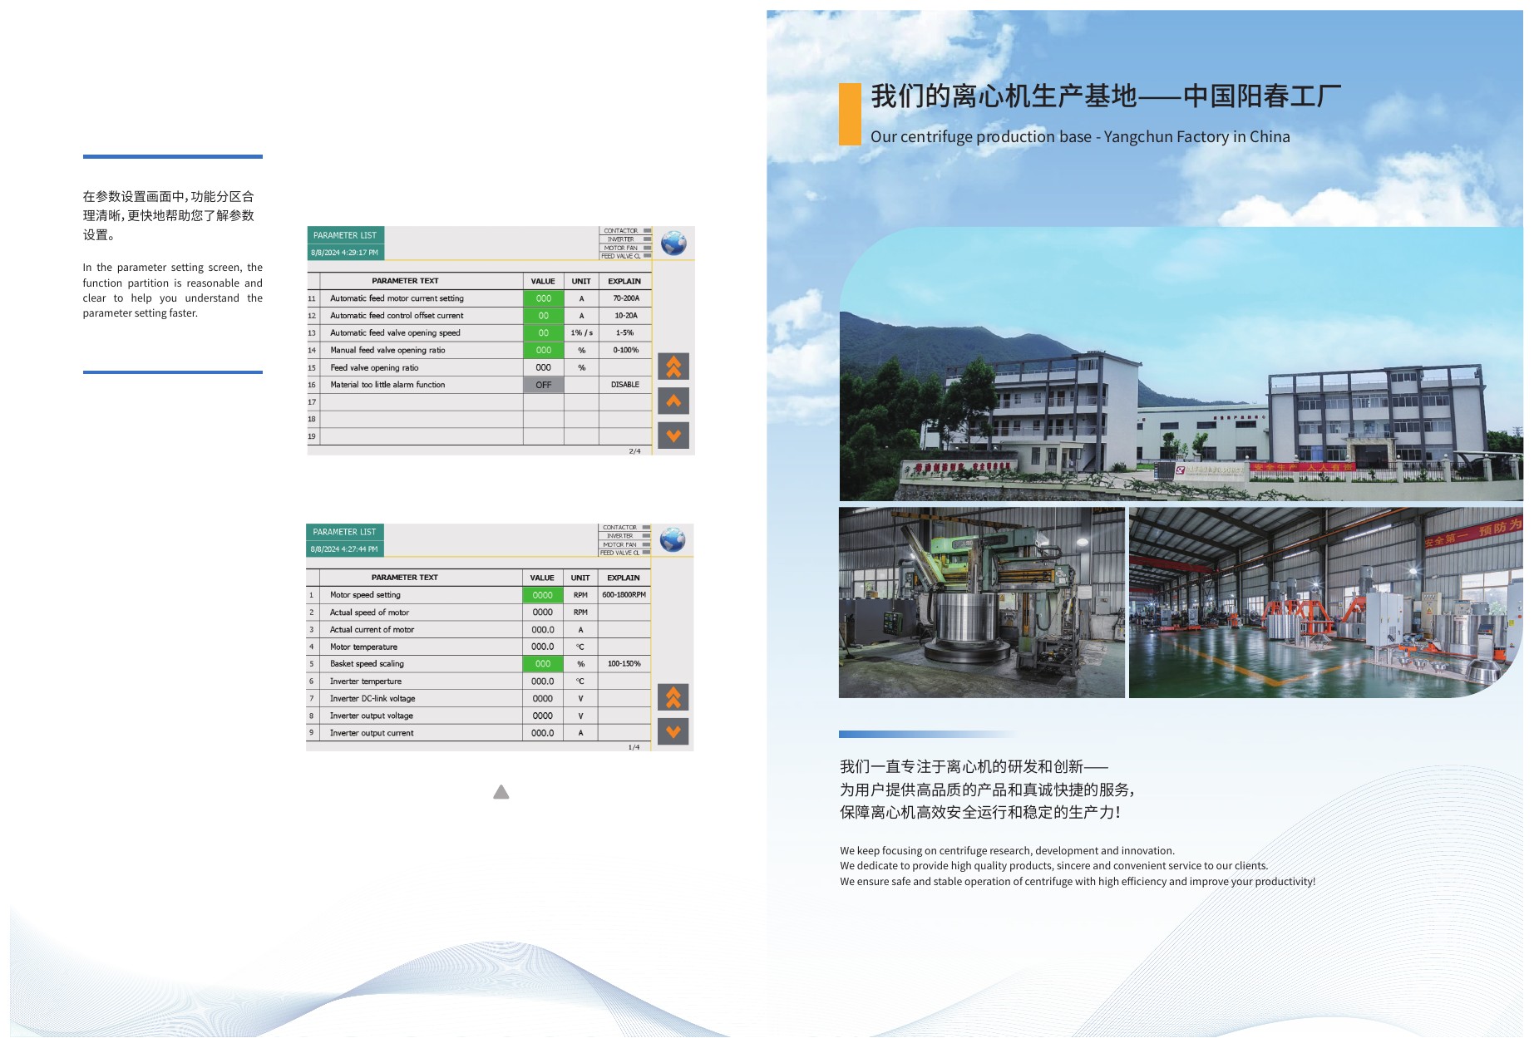The image size is (1534, 1048).
Task: Click the 70-200A explain cell
Action: [625, 298]
